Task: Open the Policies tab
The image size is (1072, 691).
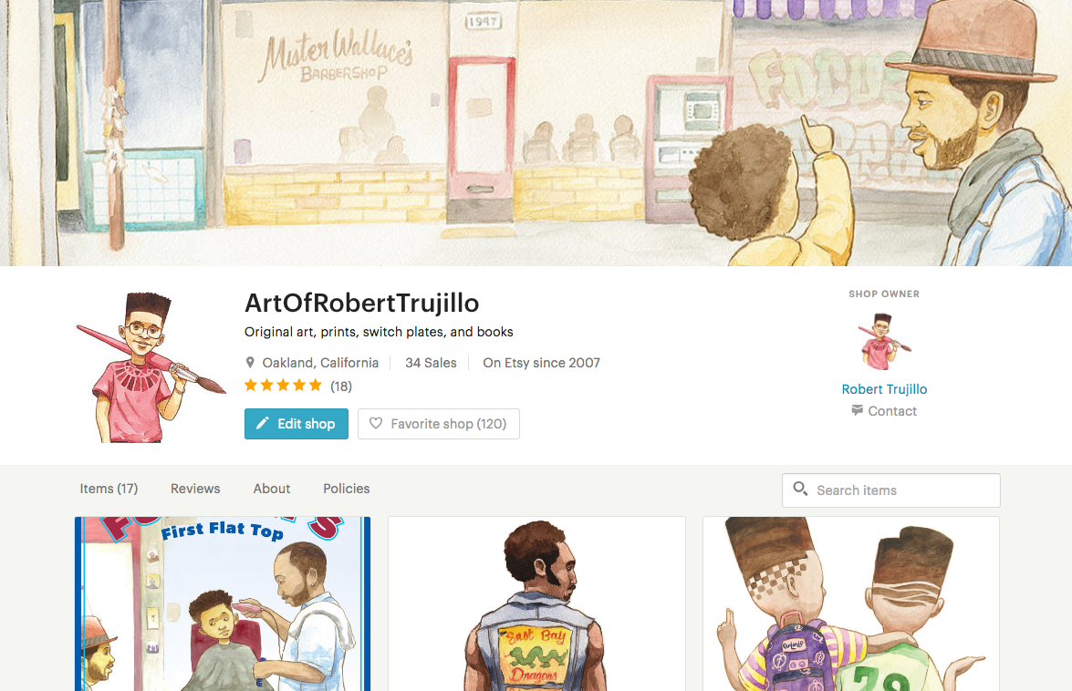Action: pos(347,489)
